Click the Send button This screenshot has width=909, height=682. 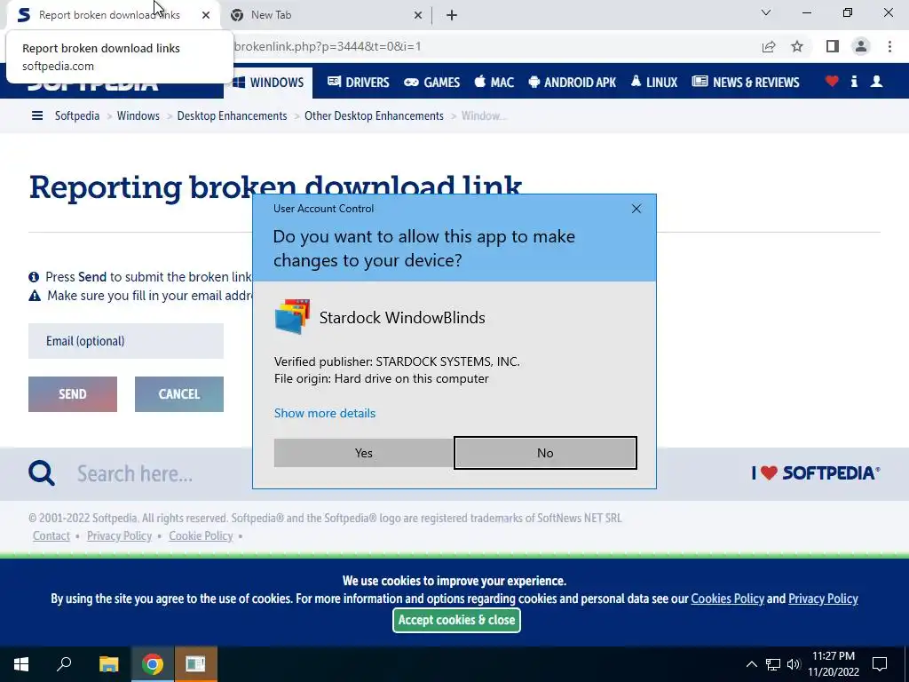click(73, 394)
